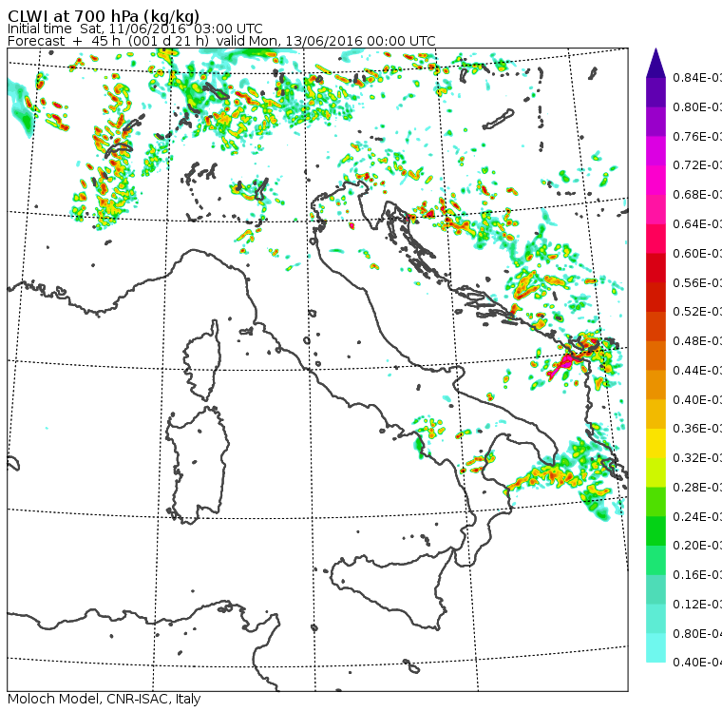Pick the yellow swatch between 0.32E-03 and 0.36E-03
Screen dimensions: 722x712
(x=655, y=443)
